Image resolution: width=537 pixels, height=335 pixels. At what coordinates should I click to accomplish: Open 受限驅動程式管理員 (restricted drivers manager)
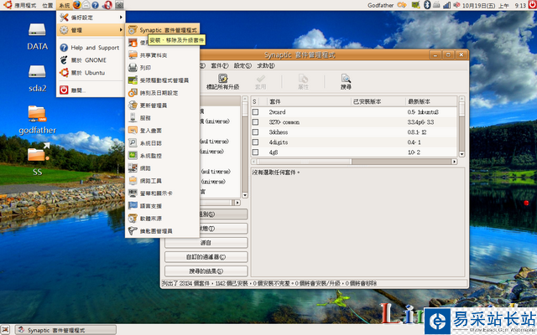pos(162,80)
